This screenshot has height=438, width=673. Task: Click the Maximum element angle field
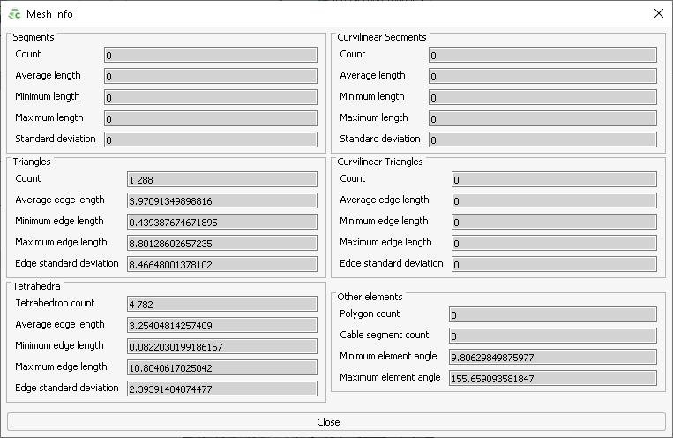point(551,379)
